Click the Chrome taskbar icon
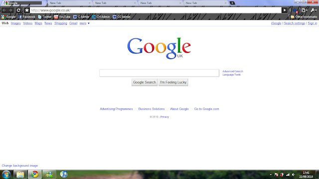319x179 pixels. [x=34, y=175]
